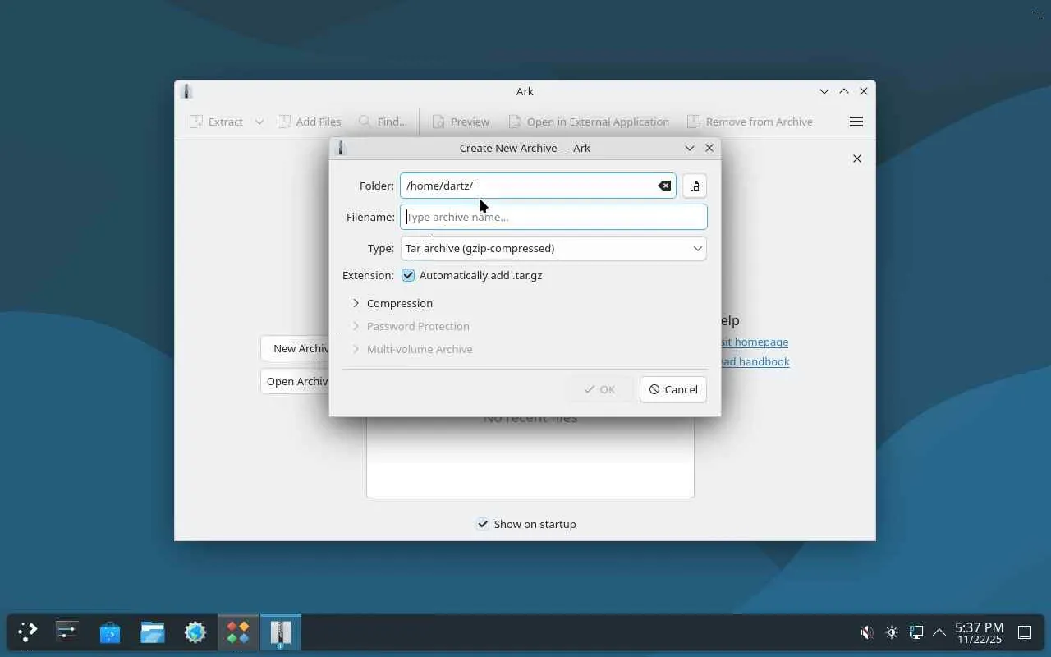Click Preview in the Ark toolbar
The image size is (1051, 657).
tap(461, 122)
